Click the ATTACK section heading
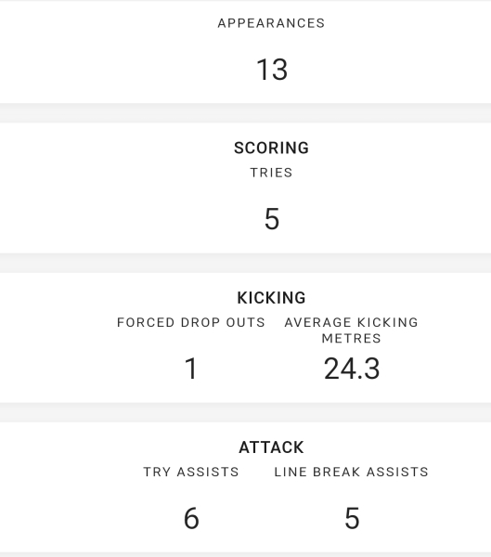 (x=271, y=447)
